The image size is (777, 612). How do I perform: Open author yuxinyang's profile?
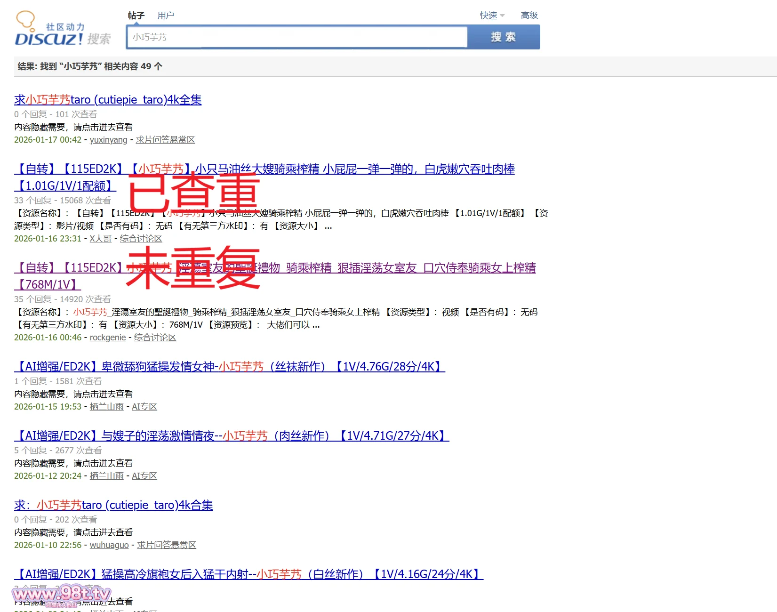pyautogui.click(x=108, y=140)
